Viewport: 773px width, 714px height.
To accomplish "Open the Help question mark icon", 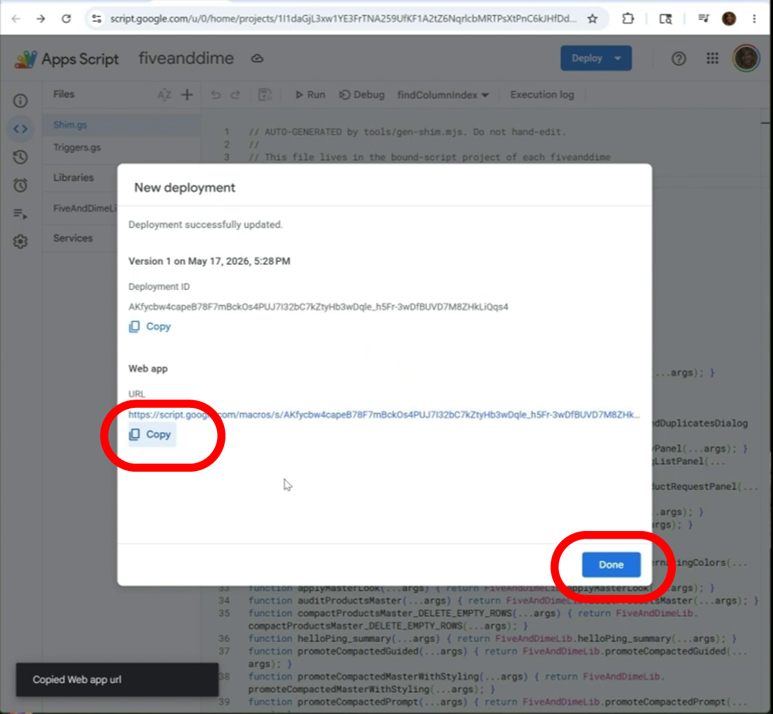I will (x=679, y=59).
